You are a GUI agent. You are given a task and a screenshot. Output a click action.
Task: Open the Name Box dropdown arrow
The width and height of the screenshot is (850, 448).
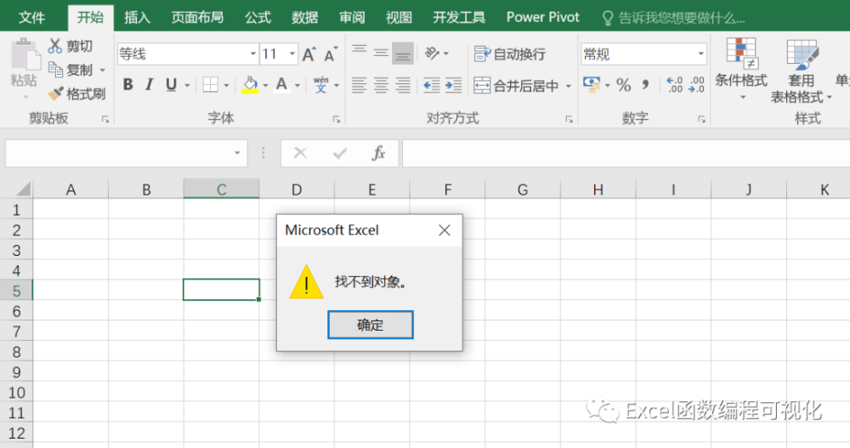[237, 154]
